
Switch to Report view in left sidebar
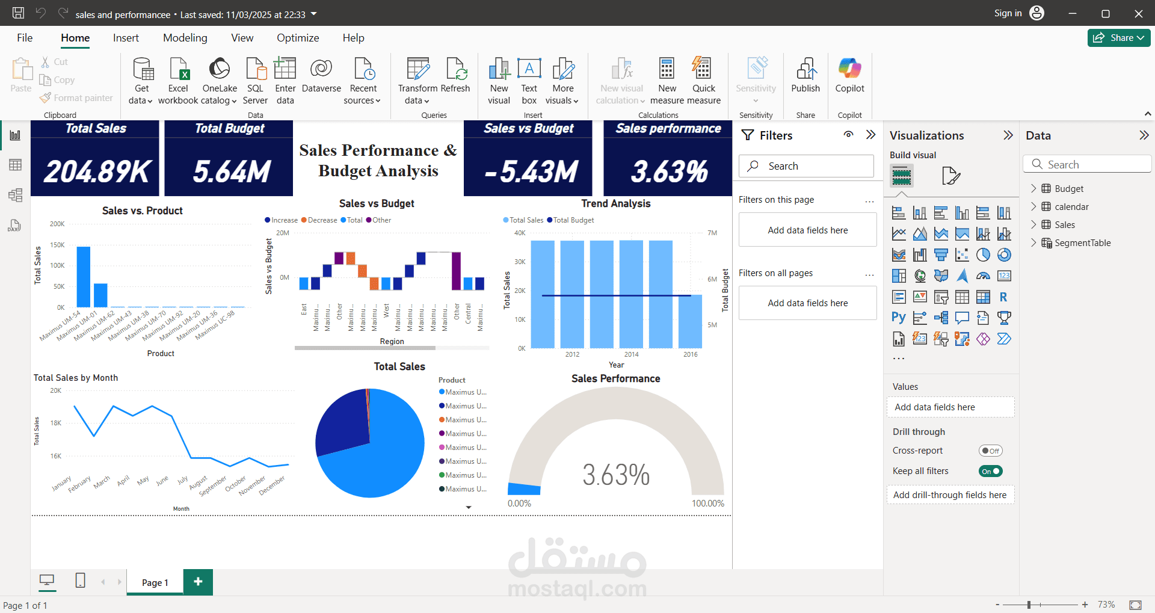[x=15, y=135]
